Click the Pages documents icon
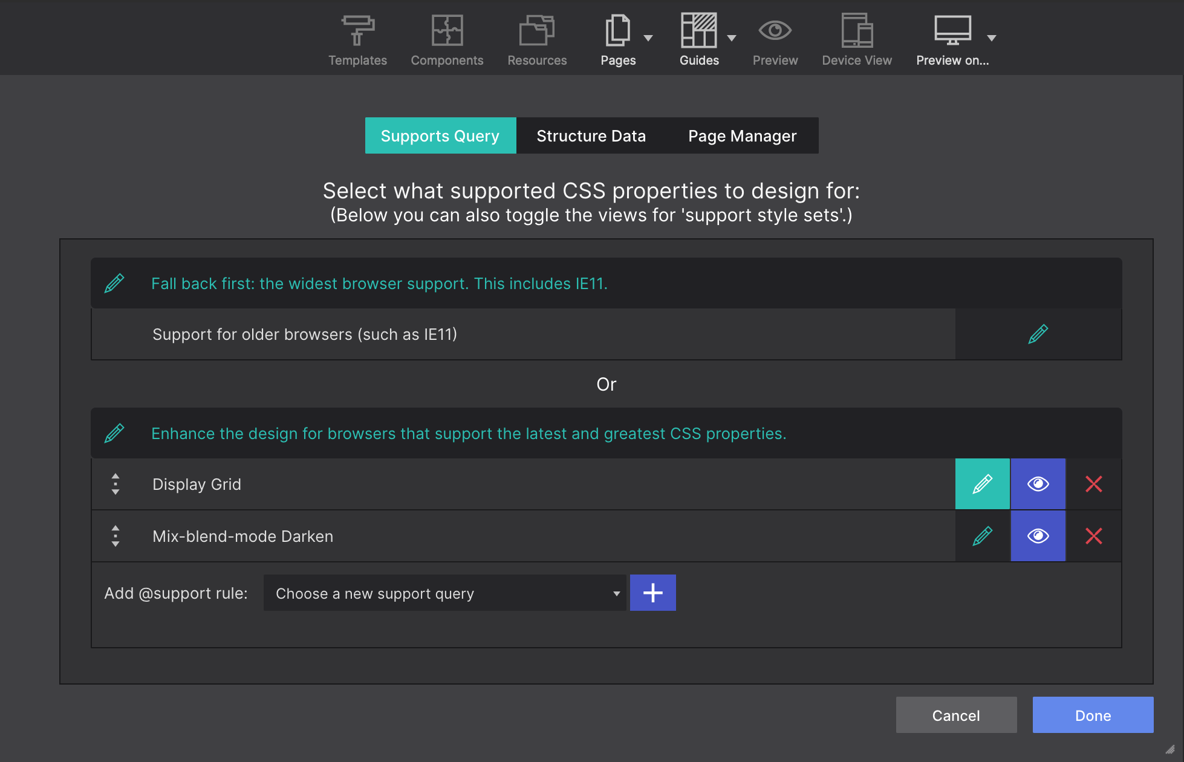This screenshot has height=762, width=1184. (618, 30)
